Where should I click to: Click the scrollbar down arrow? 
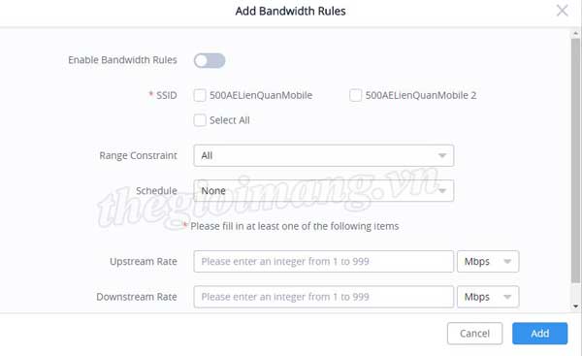tap(575, 307)
